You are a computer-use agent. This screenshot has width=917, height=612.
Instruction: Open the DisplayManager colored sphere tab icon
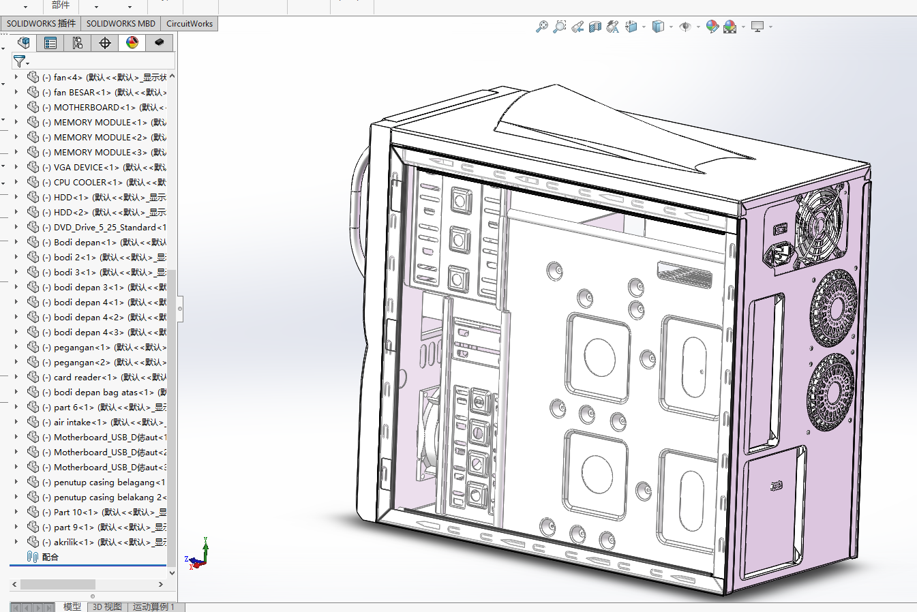pos(131,42)
